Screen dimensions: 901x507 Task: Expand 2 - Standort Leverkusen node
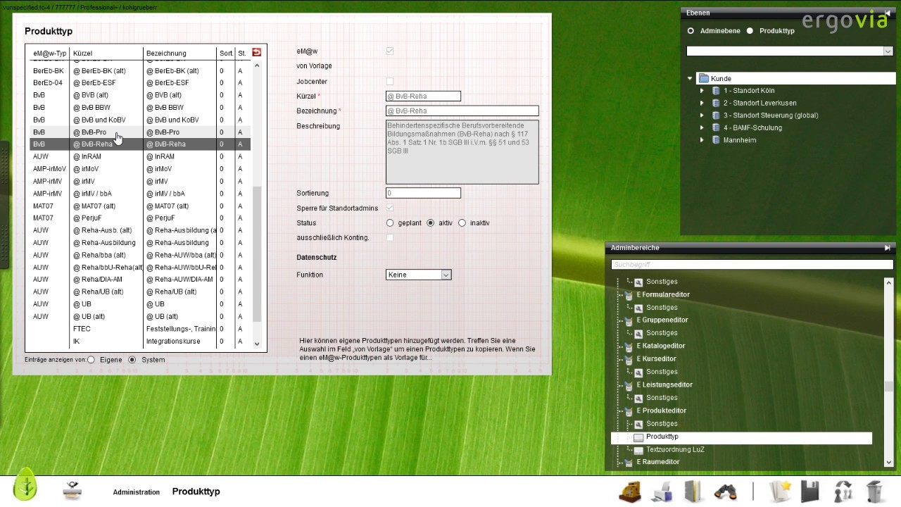702,104
